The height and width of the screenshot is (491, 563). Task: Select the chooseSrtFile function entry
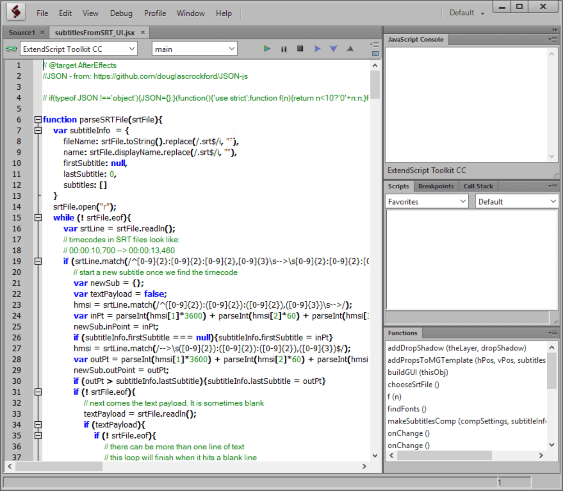[413, 384]
